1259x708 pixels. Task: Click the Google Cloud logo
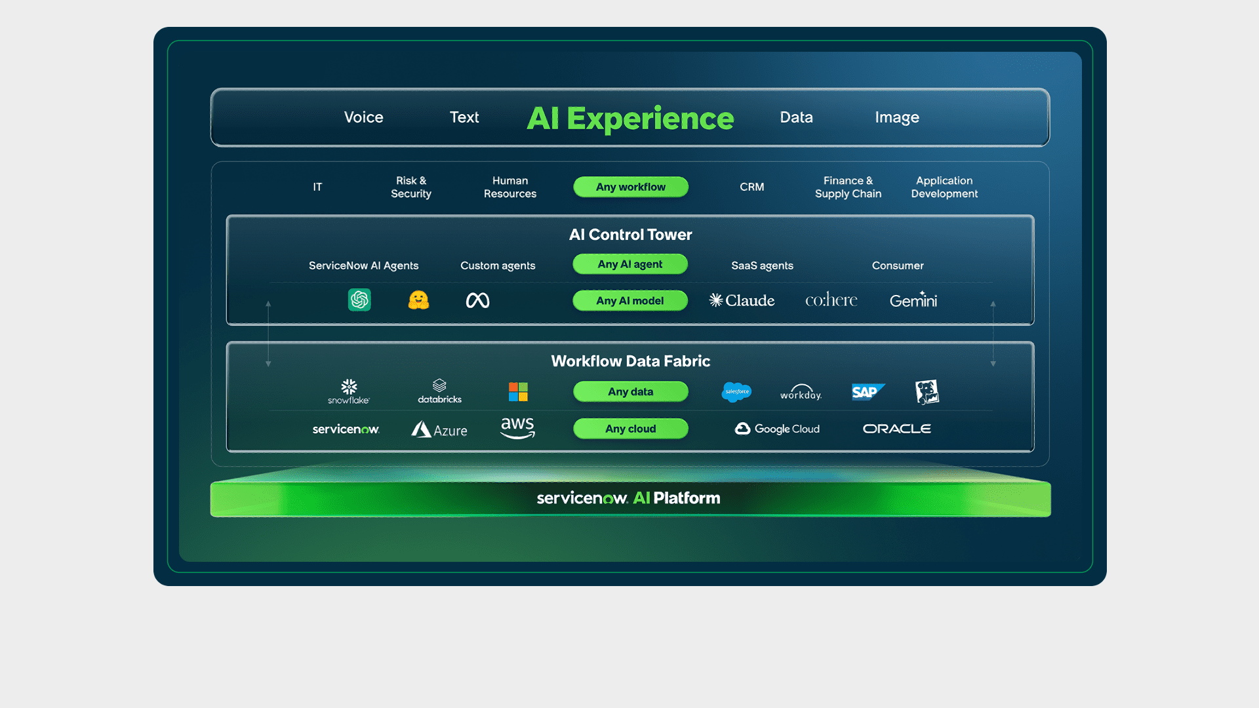pos(777,429)
